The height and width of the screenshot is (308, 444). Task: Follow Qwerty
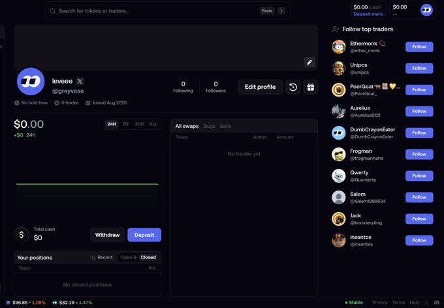(x=419, y=176)
